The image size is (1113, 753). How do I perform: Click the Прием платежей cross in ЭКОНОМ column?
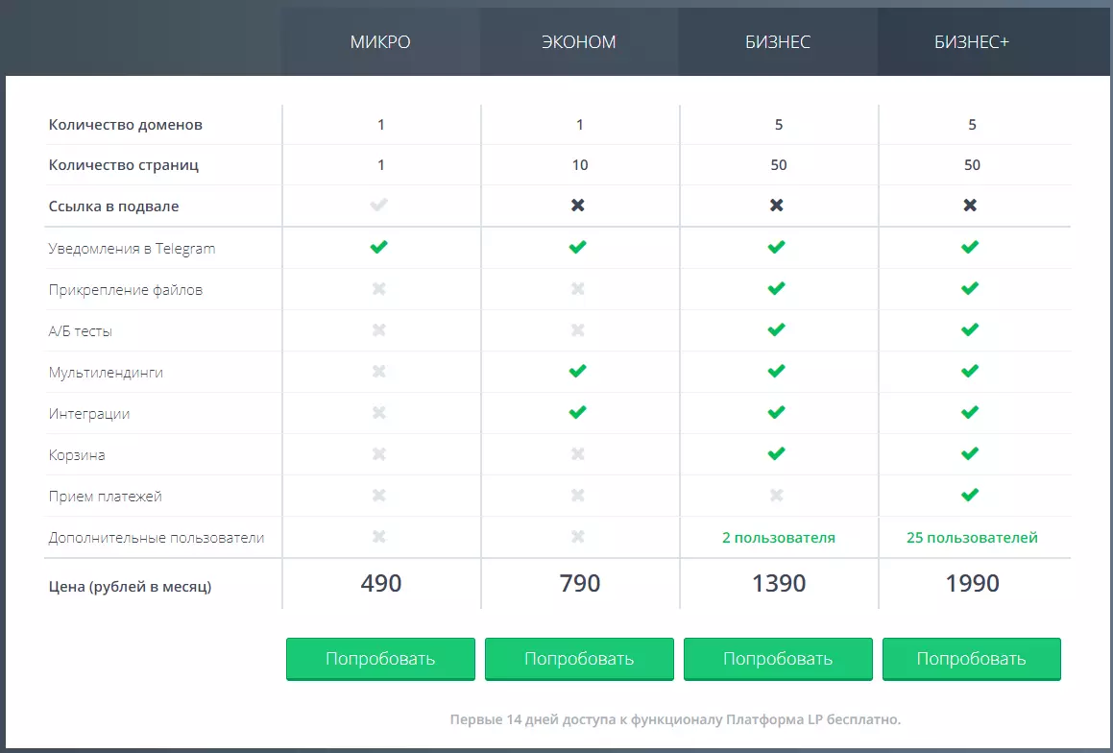578,495
